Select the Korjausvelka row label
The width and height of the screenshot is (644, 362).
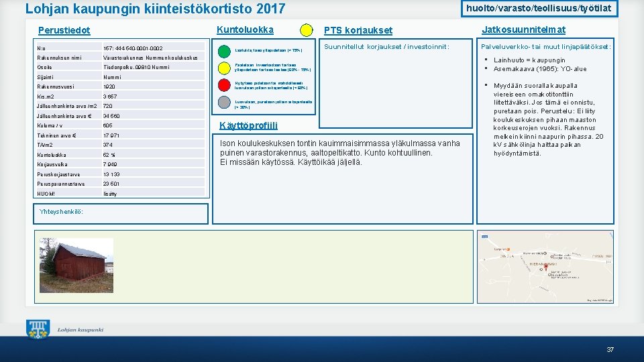[52, 165]
